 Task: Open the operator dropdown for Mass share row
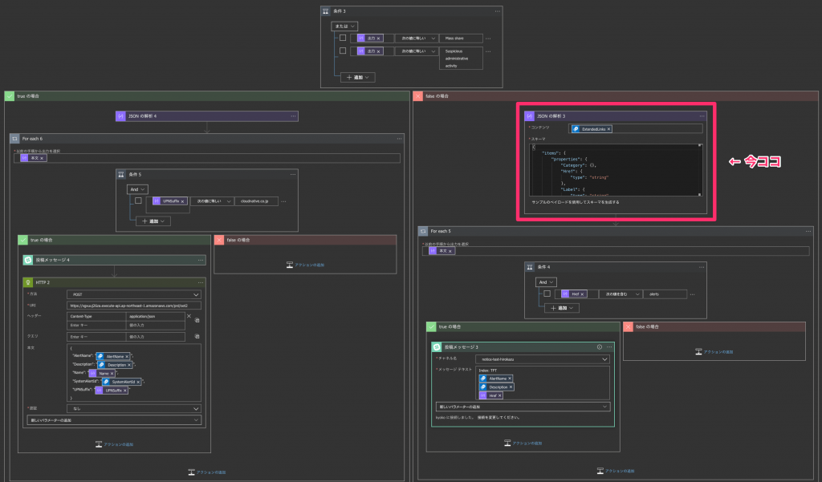pos(417,38)
